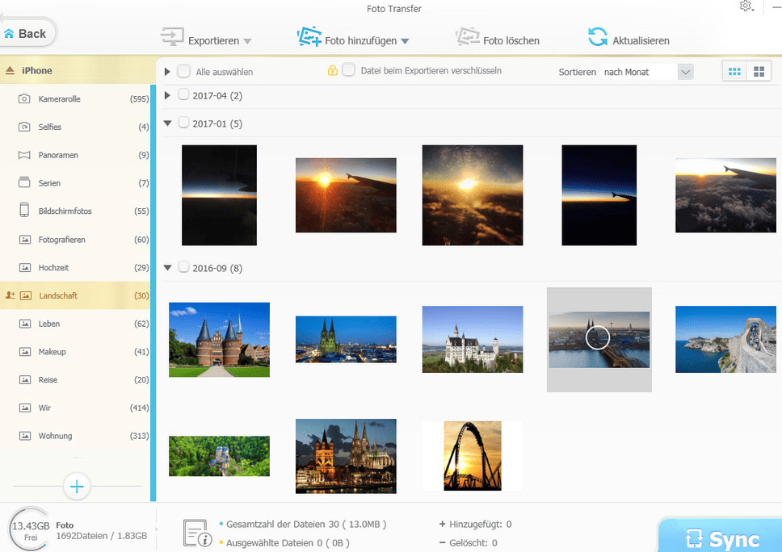
Task: Select the roller coaster sunset thumbnail
Action: point(472,456)
